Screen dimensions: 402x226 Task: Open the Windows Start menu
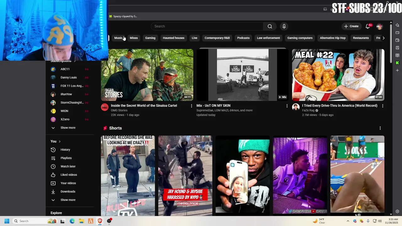click(x=7, y=221)
